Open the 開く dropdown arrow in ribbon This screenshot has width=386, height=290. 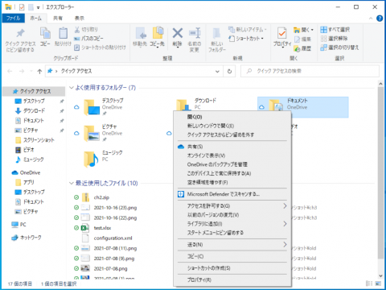click(312, 30)
